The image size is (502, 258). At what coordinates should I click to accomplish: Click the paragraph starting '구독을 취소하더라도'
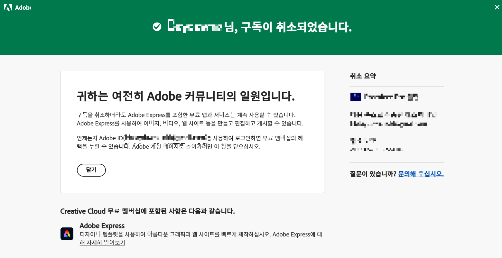[x=190, y=119]
